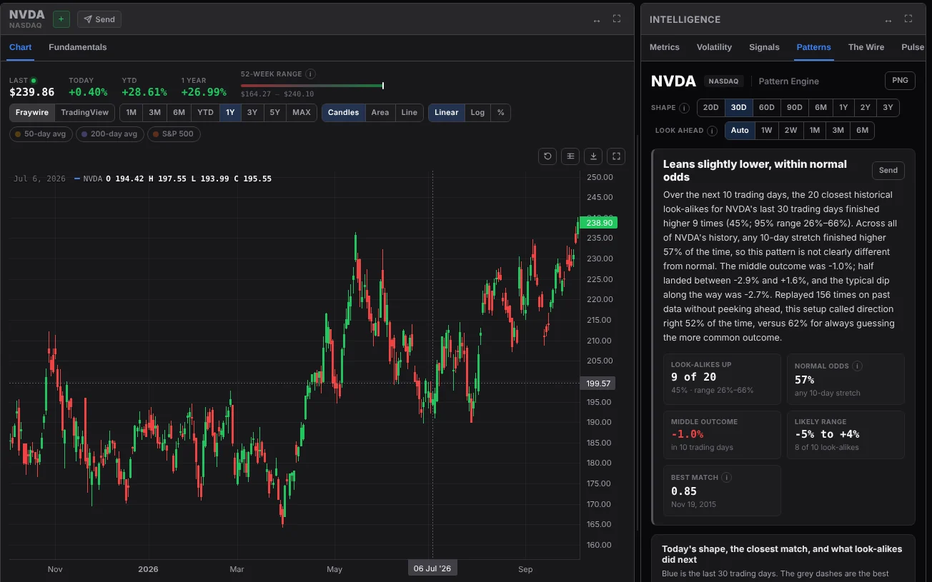Set look ahead to Auto
932x582 pixels.
740,131
